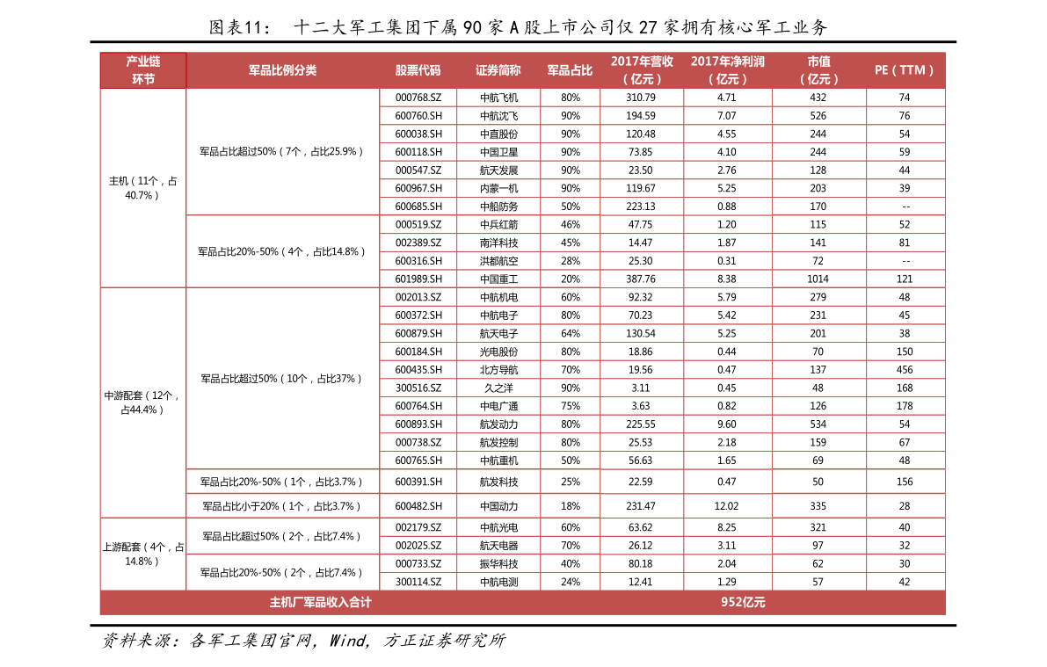Select the 军品比例分类 column header
The height and width of the screenshot is (667, 1047).
click(x=282, y=70)
